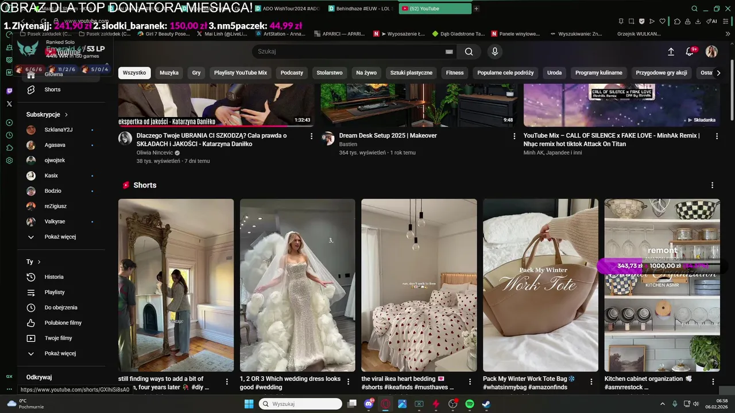The height and width of the screenshot is (413, 735).
Task: Open Steam from the taskbar
Action: click(x=486, y=404)
